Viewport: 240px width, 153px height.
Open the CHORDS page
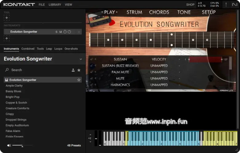[159, 12]
